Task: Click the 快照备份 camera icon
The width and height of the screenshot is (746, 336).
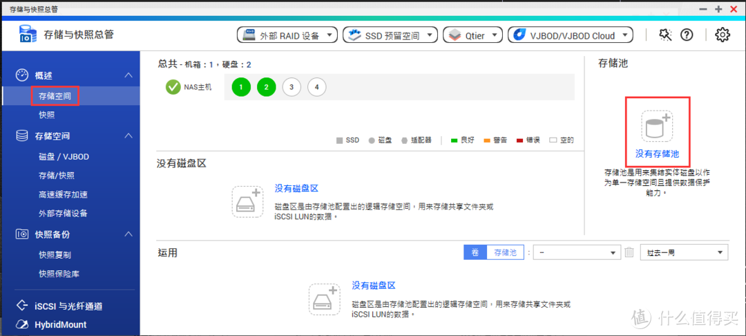Action: pos(22,234)
